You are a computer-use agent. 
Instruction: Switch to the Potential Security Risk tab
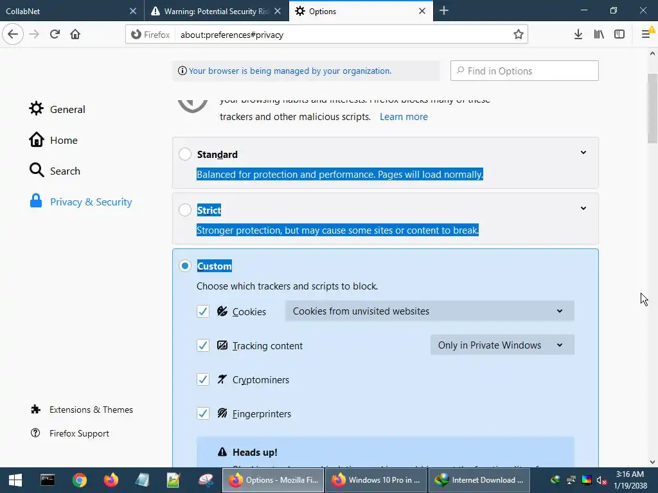point(217,11)
